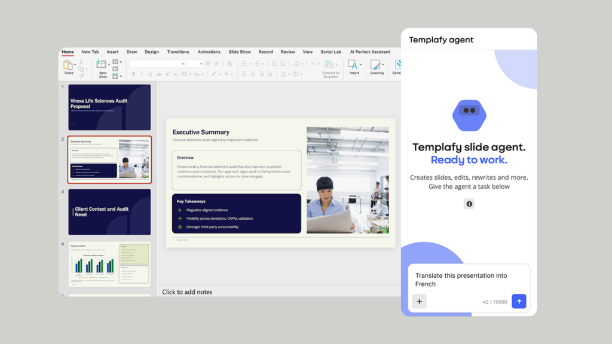Screen dimensions: 612x344
Task: Switch to the Design tab
Action: 152,52
